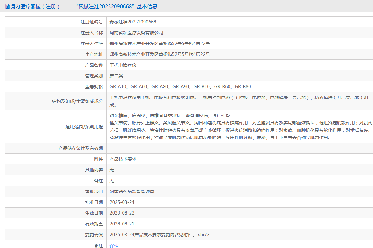The height and width of the screenshot is (248, 373).
Task: Click the 备注 label
Action: click(98, 181)
